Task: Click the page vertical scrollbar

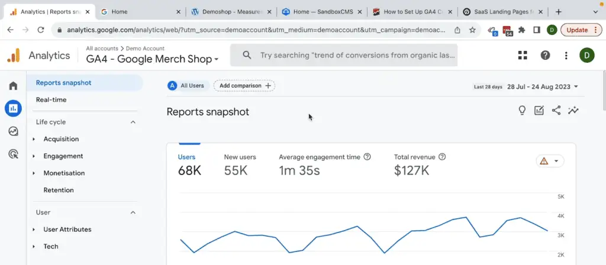Action: 604,91
